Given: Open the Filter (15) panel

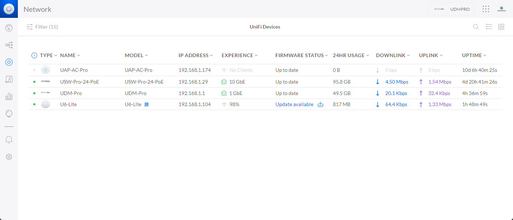Looking at the screenshot, I should coord(42,27).
